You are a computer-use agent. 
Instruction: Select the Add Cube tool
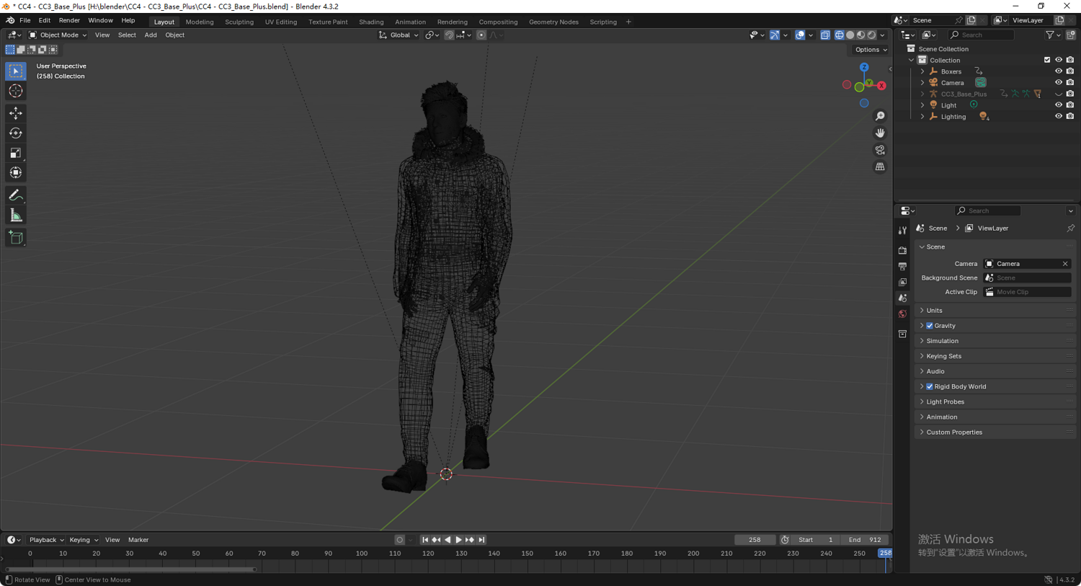coord(16,238)
